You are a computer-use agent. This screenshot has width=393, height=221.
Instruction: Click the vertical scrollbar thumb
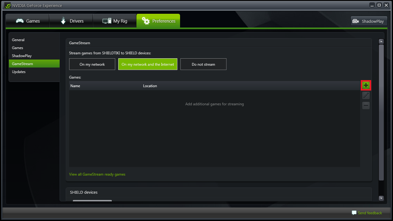tap(381, 112)
